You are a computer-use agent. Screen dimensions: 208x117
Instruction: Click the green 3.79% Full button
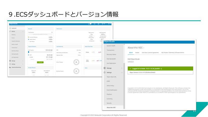40,62
